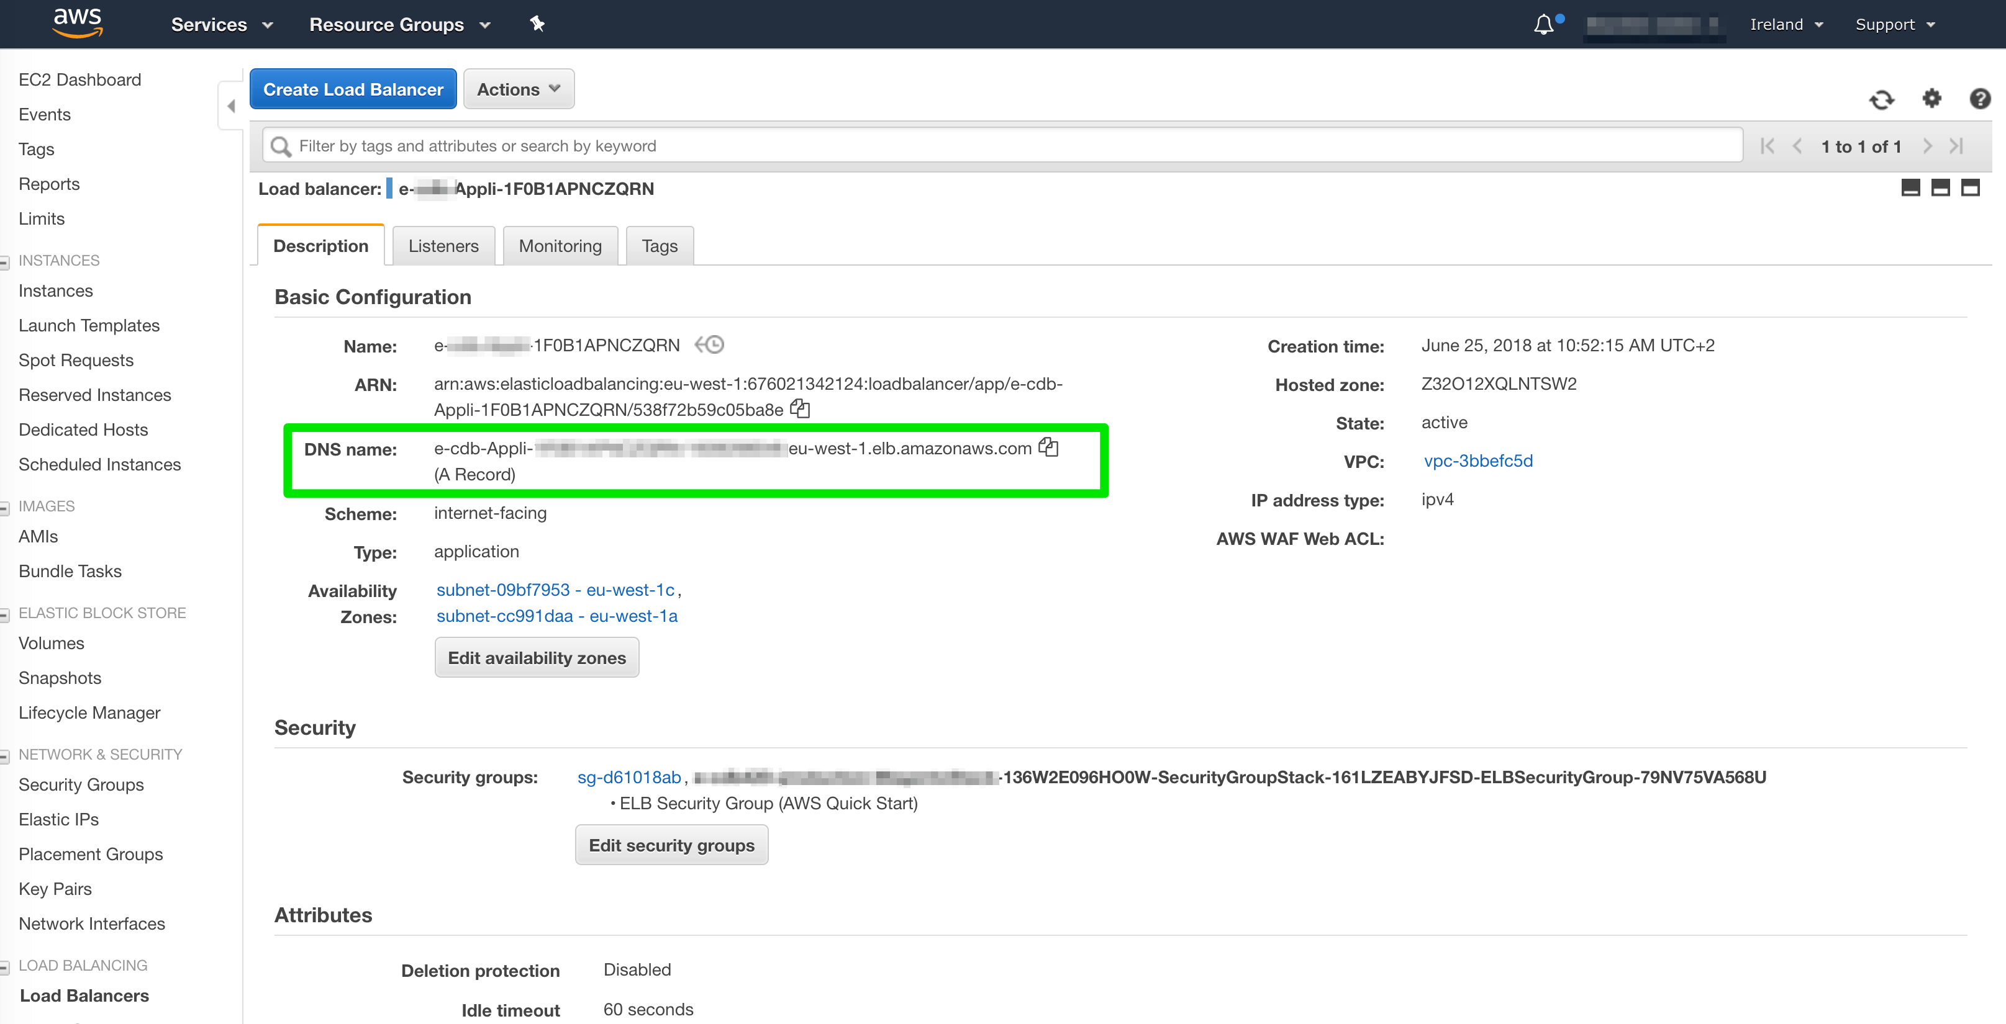The image size is (2006, 1024).
Task: Open subnet-09bf7953 eu-west-1c link
Action: pyautogui.click(x=555, y=590)
